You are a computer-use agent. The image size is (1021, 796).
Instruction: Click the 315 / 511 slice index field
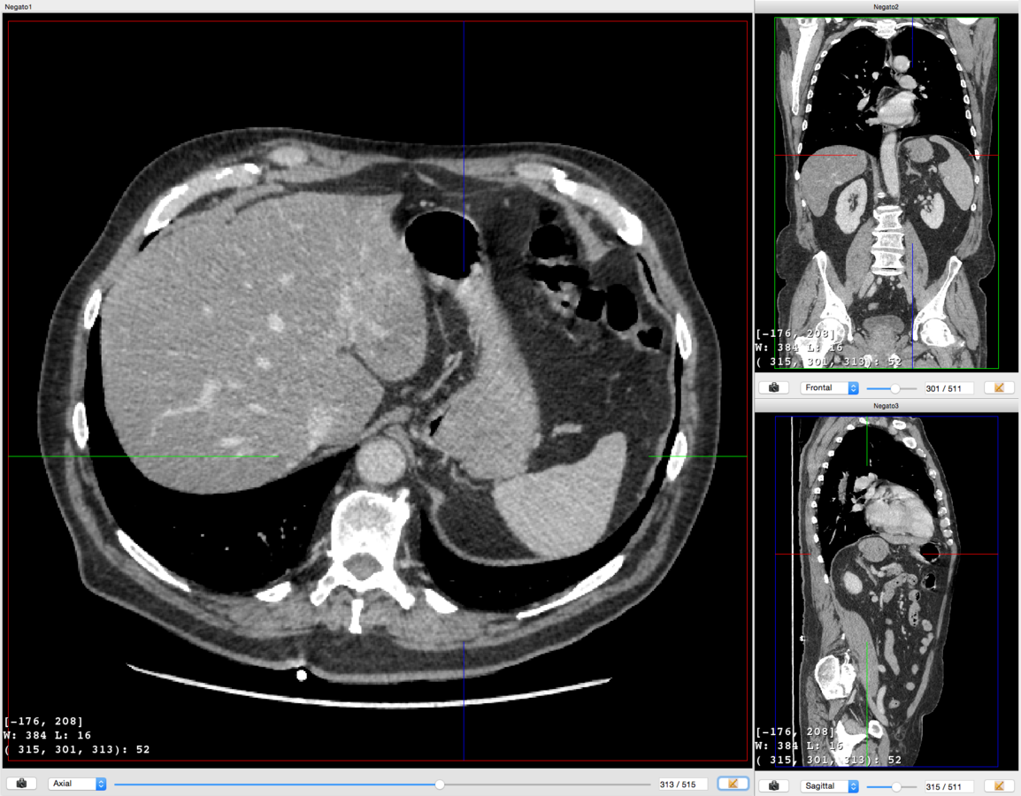948,787
